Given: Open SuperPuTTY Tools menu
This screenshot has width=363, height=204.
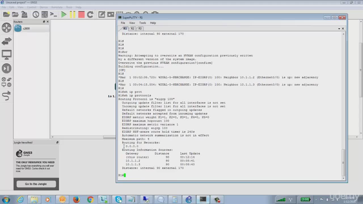Looking at the screenshot, I should 143,23.
